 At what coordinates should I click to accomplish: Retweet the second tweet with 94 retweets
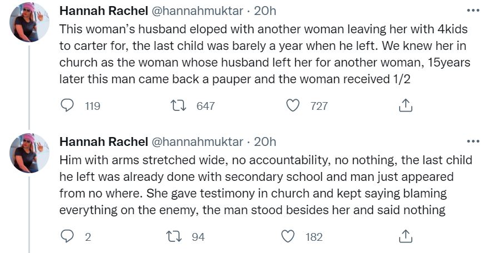click(x=176, y=237)
